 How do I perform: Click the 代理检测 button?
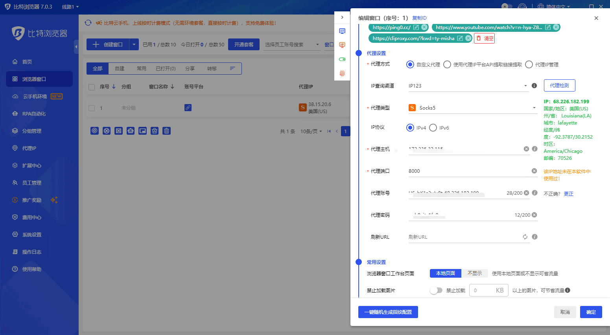pos(559,85)
